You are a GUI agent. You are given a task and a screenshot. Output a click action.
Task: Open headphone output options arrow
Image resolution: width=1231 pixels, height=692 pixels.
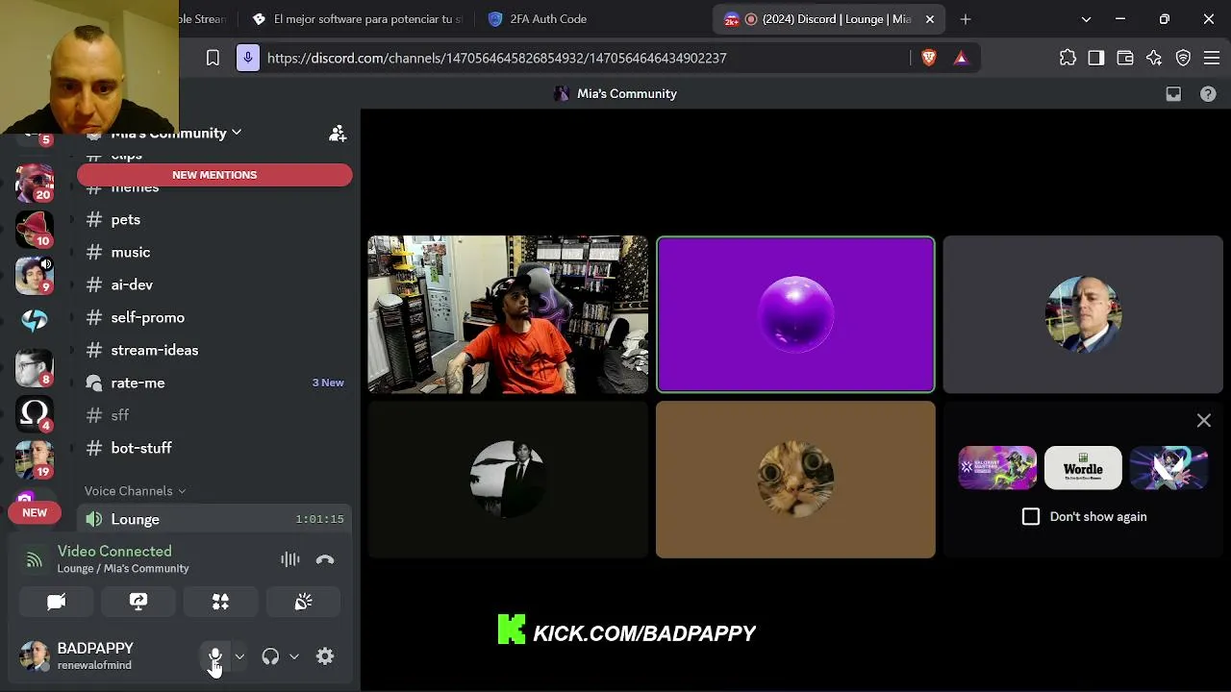pos(294,656)
